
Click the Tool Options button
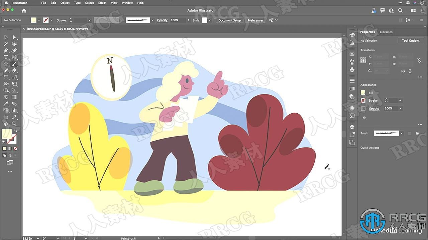(x=411, y=40)
